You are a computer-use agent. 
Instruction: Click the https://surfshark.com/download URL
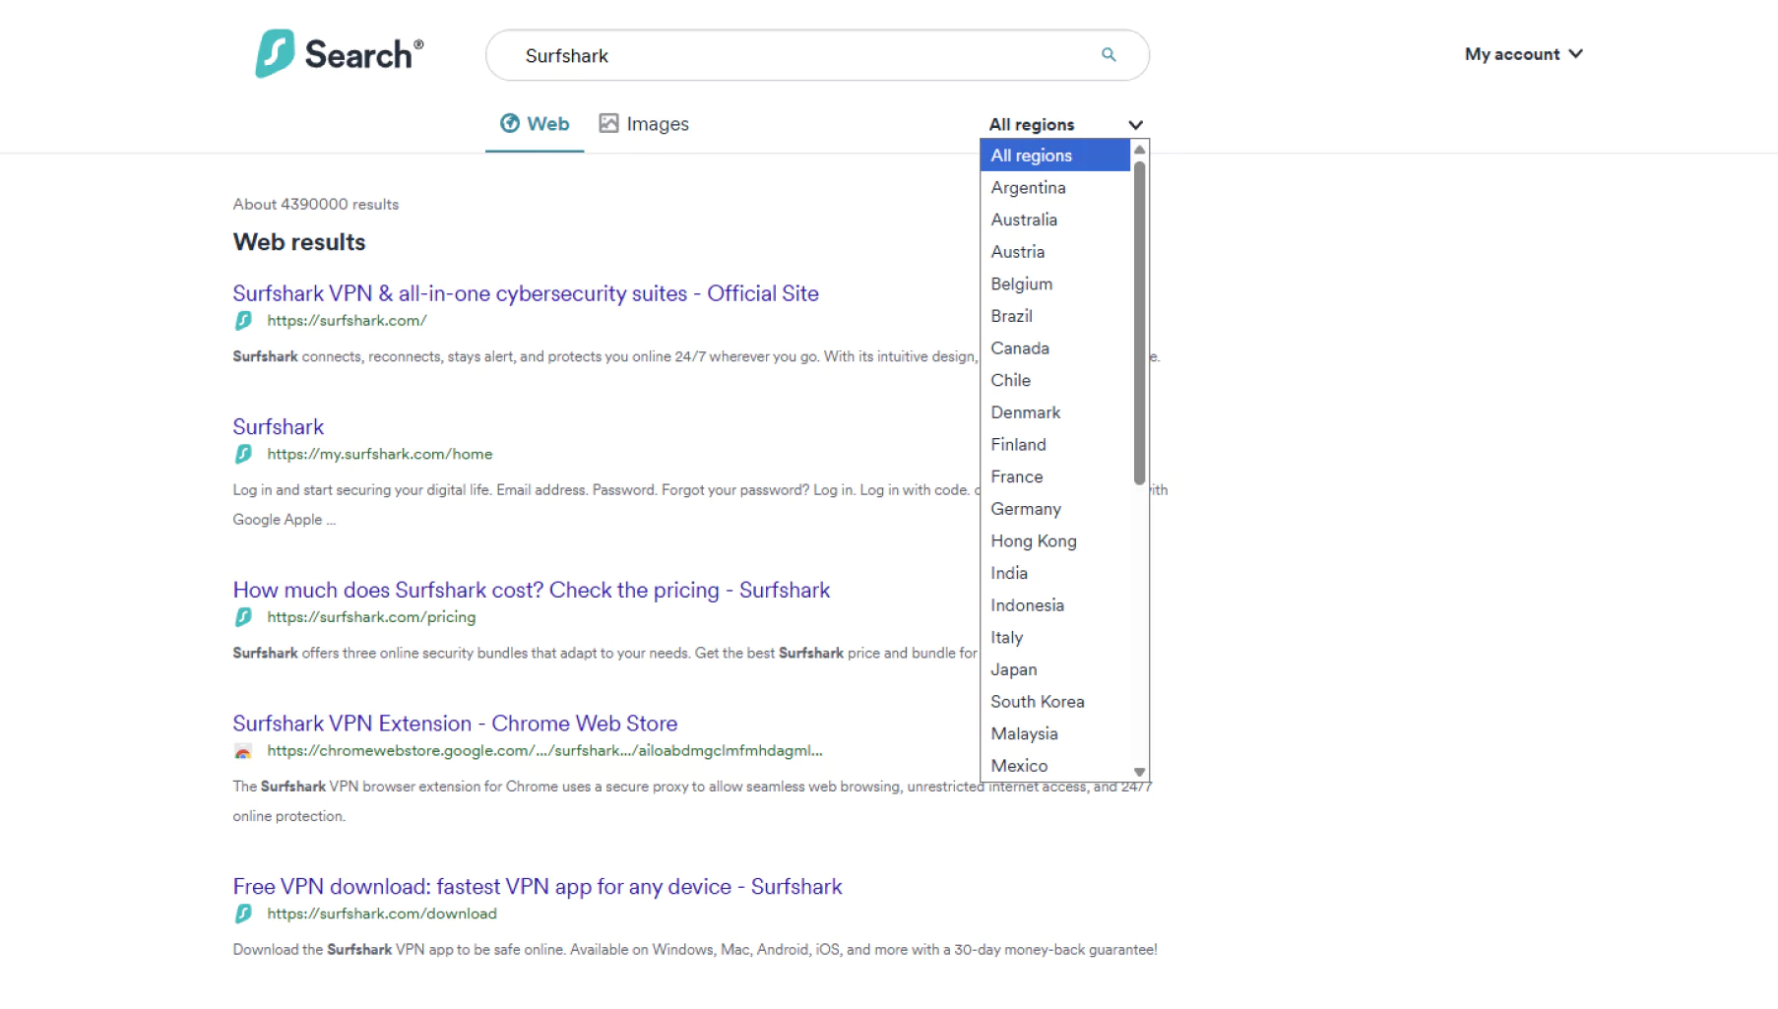pyautogui.click(x=382, y=914)
